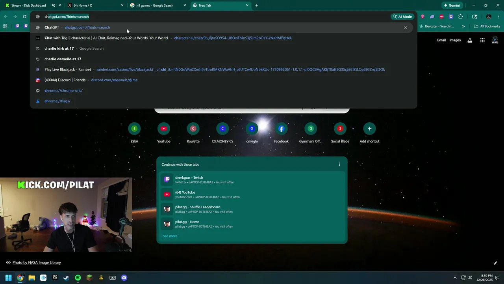
Task: Click the tab search icon in toolbar
Action: pos(474,17)
